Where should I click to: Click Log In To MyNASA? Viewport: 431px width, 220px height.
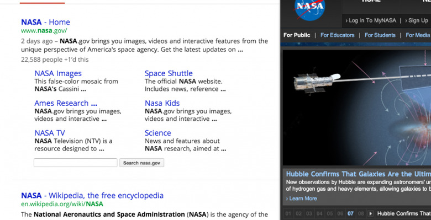tap(371, 20)
